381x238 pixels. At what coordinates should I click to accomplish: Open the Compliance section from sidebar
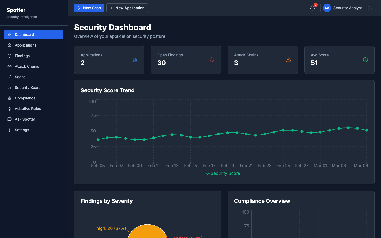point(9,98)
